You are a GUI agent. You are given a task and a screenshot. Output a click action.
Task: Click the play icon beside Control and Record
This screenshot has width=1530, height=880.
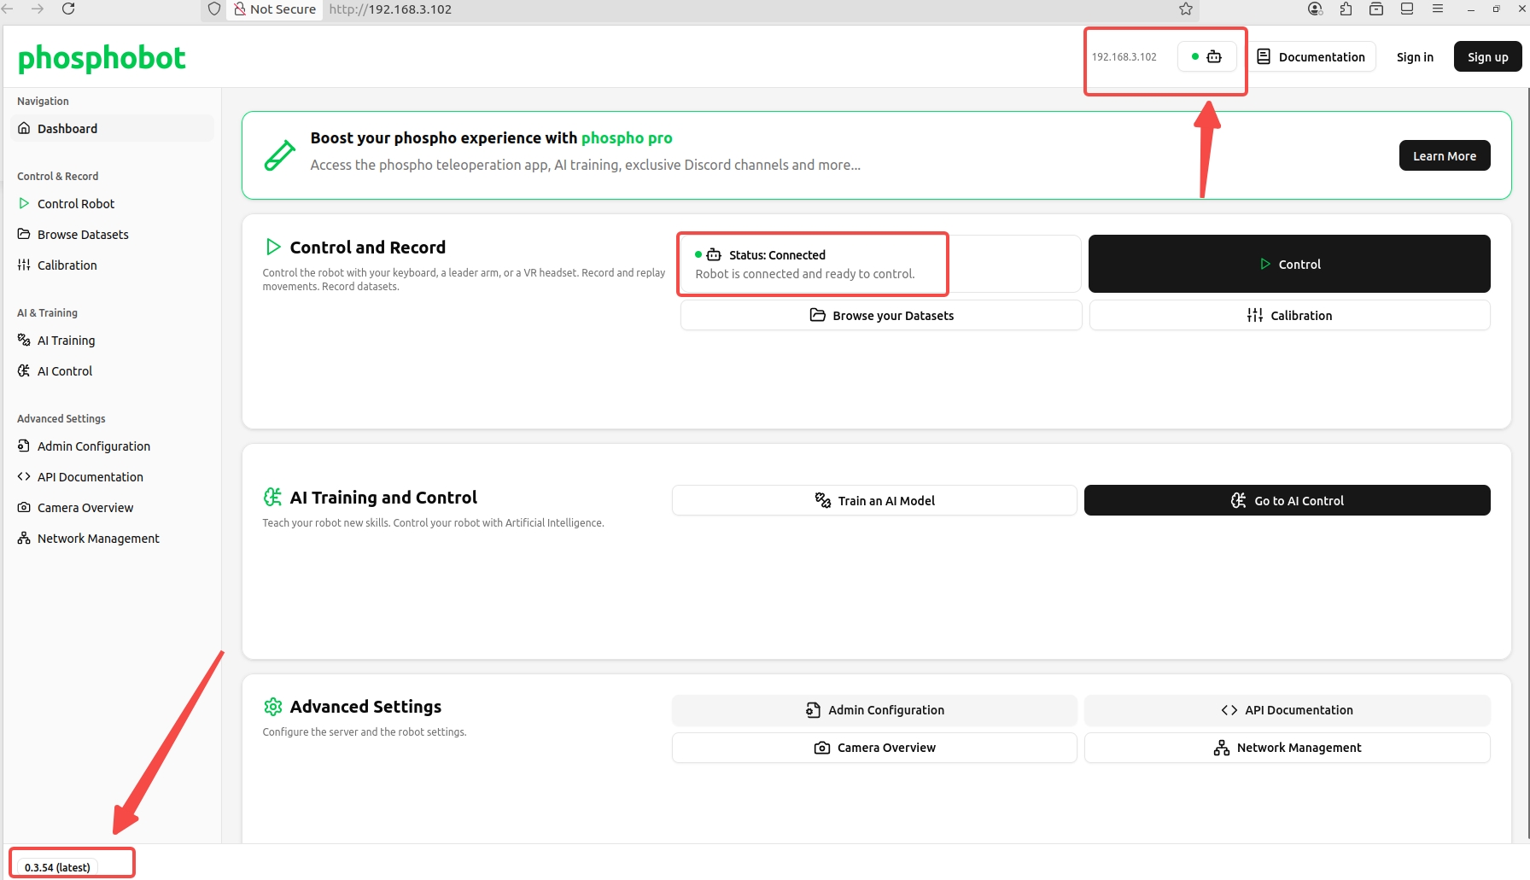[x=273, y=247]
